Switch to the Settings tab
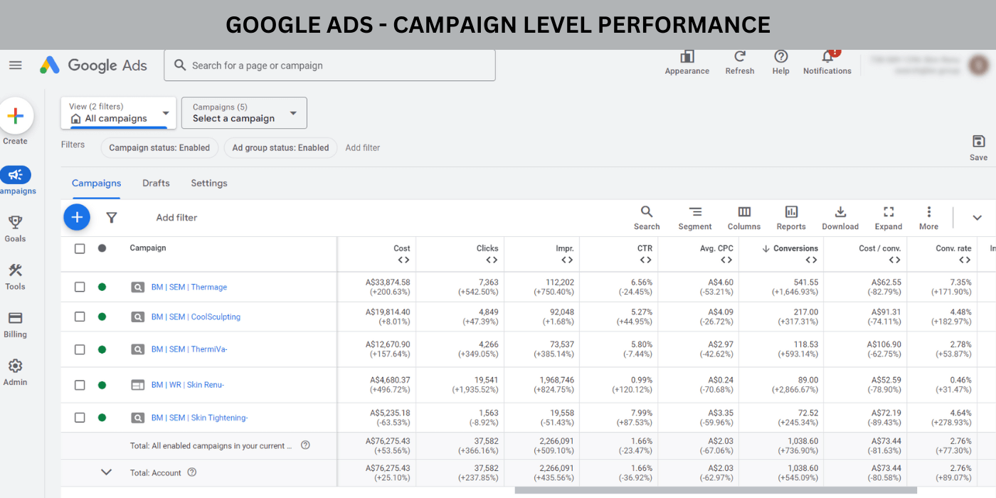 pyautogui.click(x=209, y=184)
